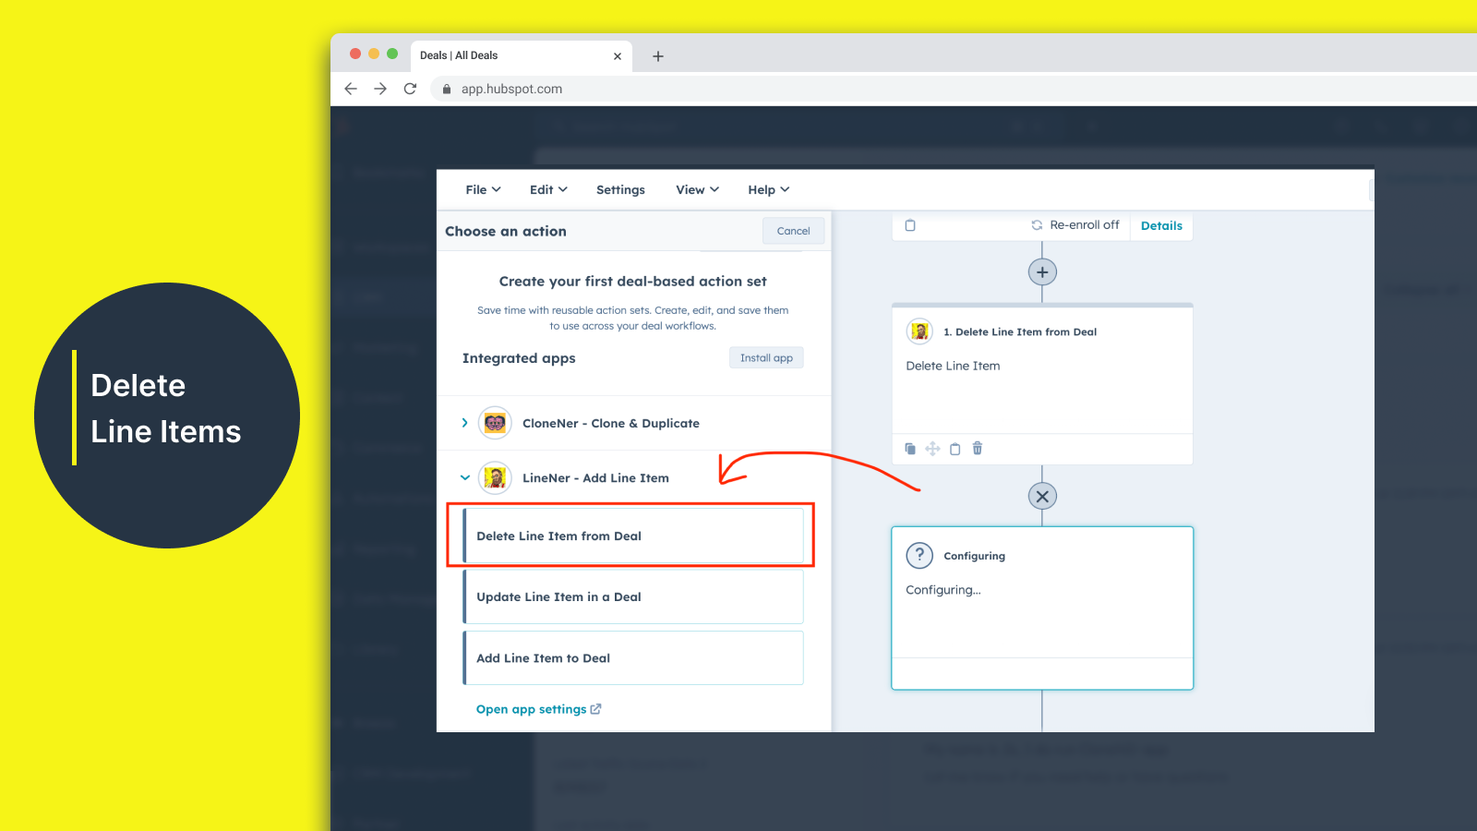
Task: Open the View dropdown menu
Action: tap(697, 189)
